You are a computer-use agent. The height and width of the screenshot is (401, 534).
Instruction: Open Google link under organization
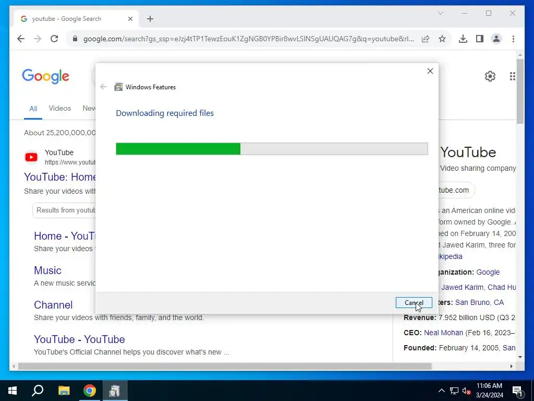(488, 272)
